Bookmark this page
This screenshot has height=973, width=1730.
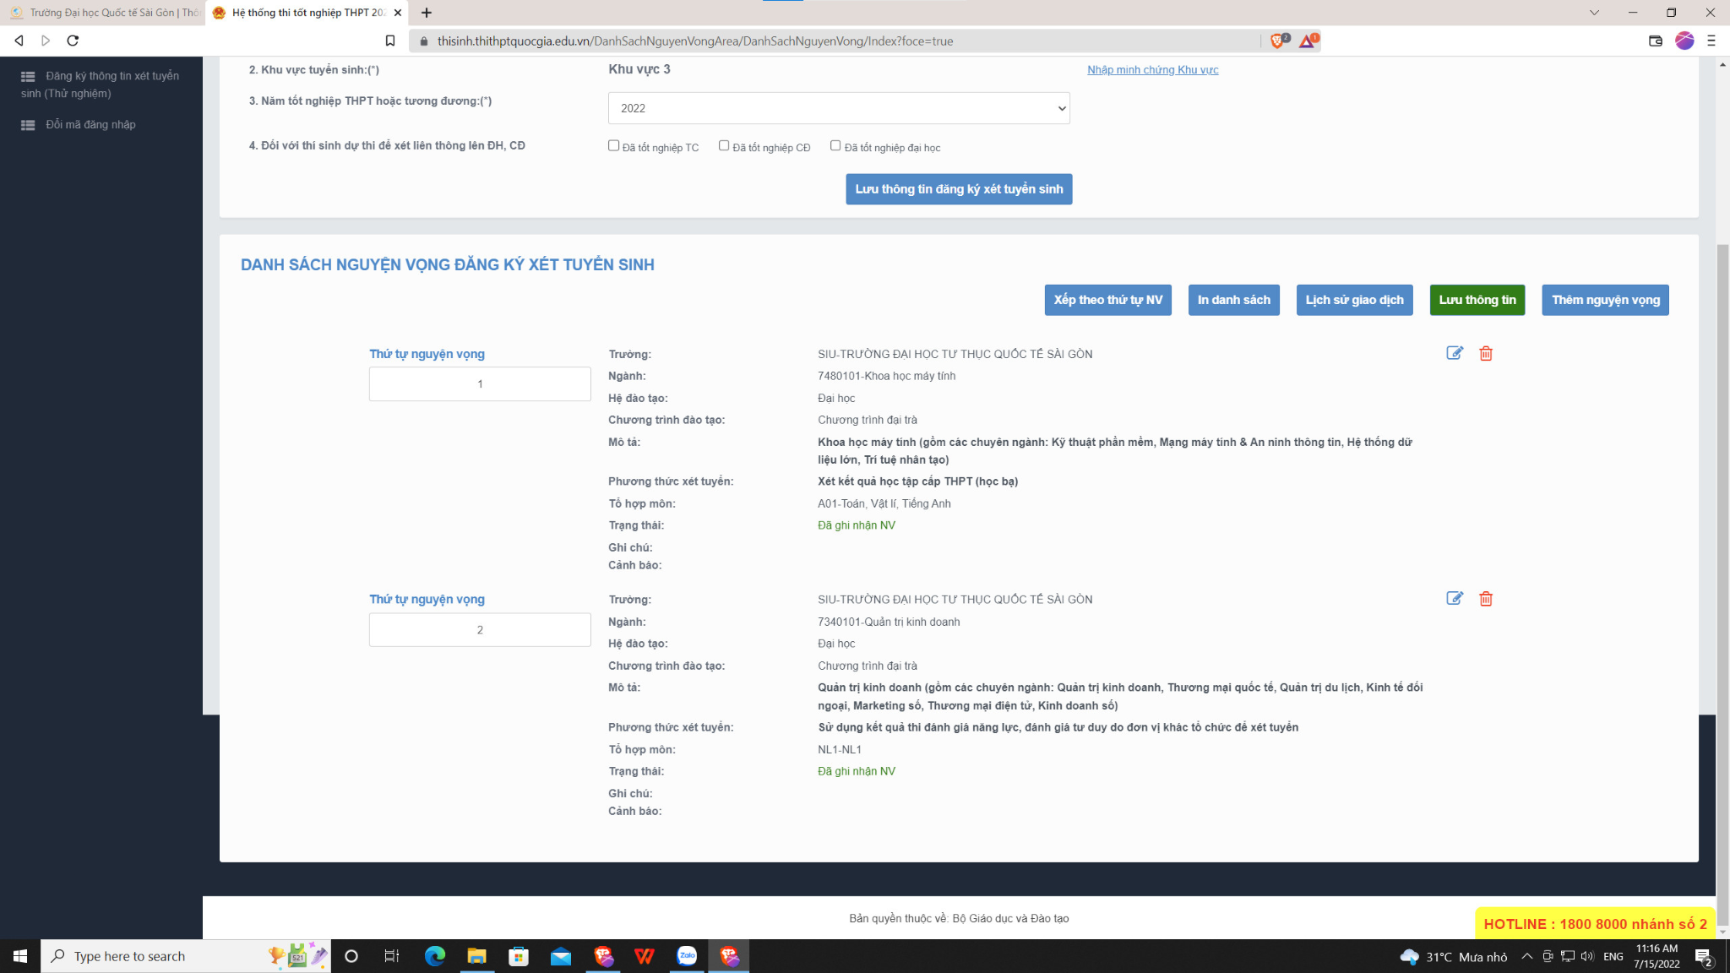[x=389, y=41]
